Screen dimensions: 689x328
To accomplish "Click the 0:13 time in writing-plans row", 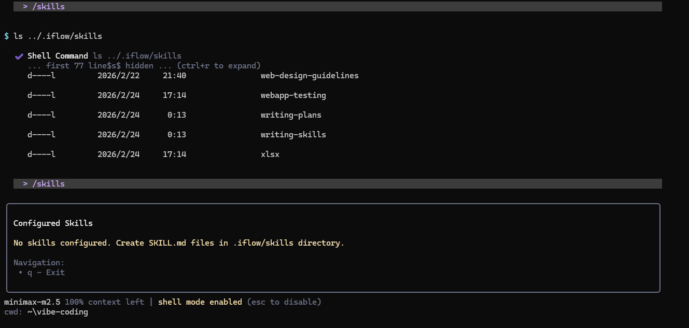I will coord(177,115).
